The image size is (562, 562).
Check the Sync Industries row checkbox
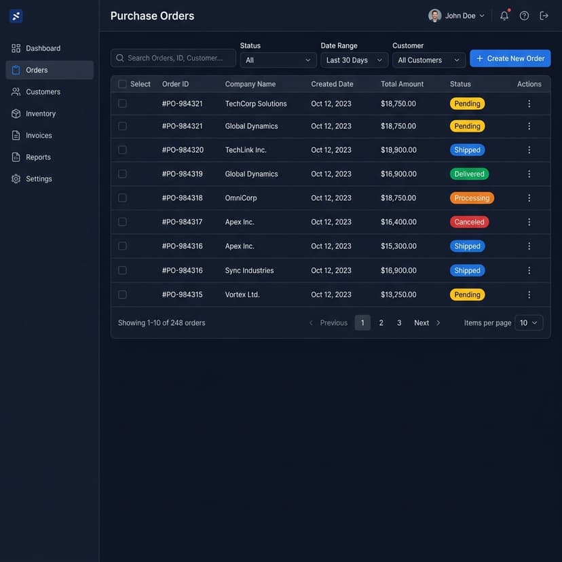pyautogui.click(x=122, y=270)
